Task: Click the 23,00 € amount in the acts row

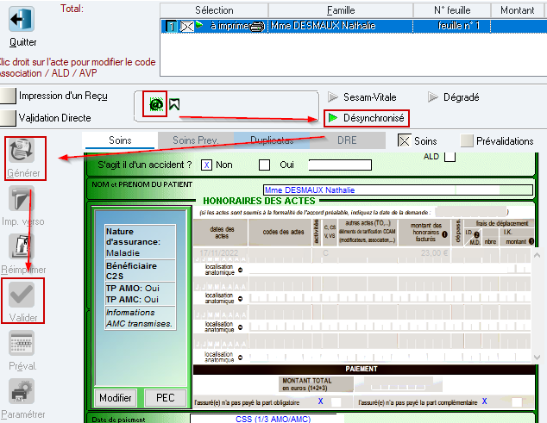Action: pos(434,253)
